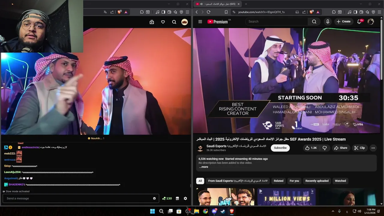Open YouTube notifications bell
The height and width of the screenshot is (216, 384).
pos(359,22)
